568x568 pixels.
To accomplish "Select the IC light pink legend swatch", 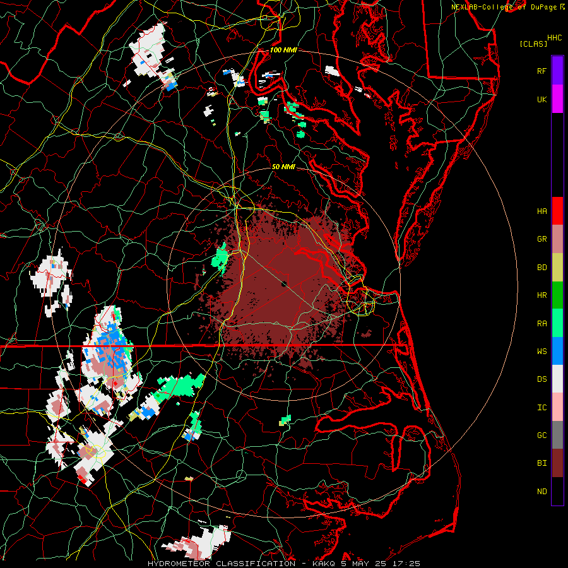I will click(557, 407).
